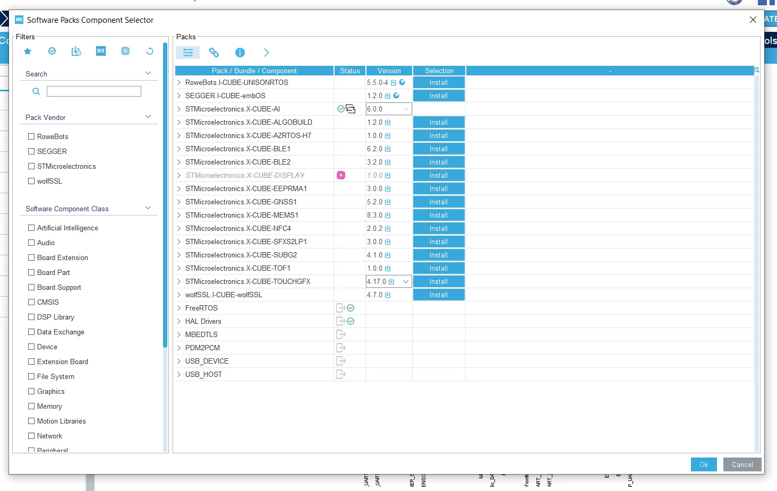Tick the Graphics component class checkbox

click(31, 391)
